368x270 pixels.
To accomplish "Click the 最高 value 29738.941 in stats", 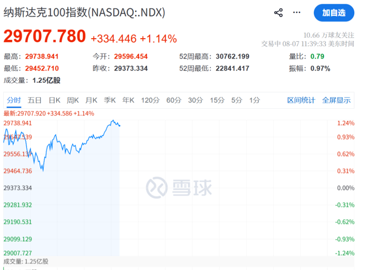I will click(x=42, y=56).
